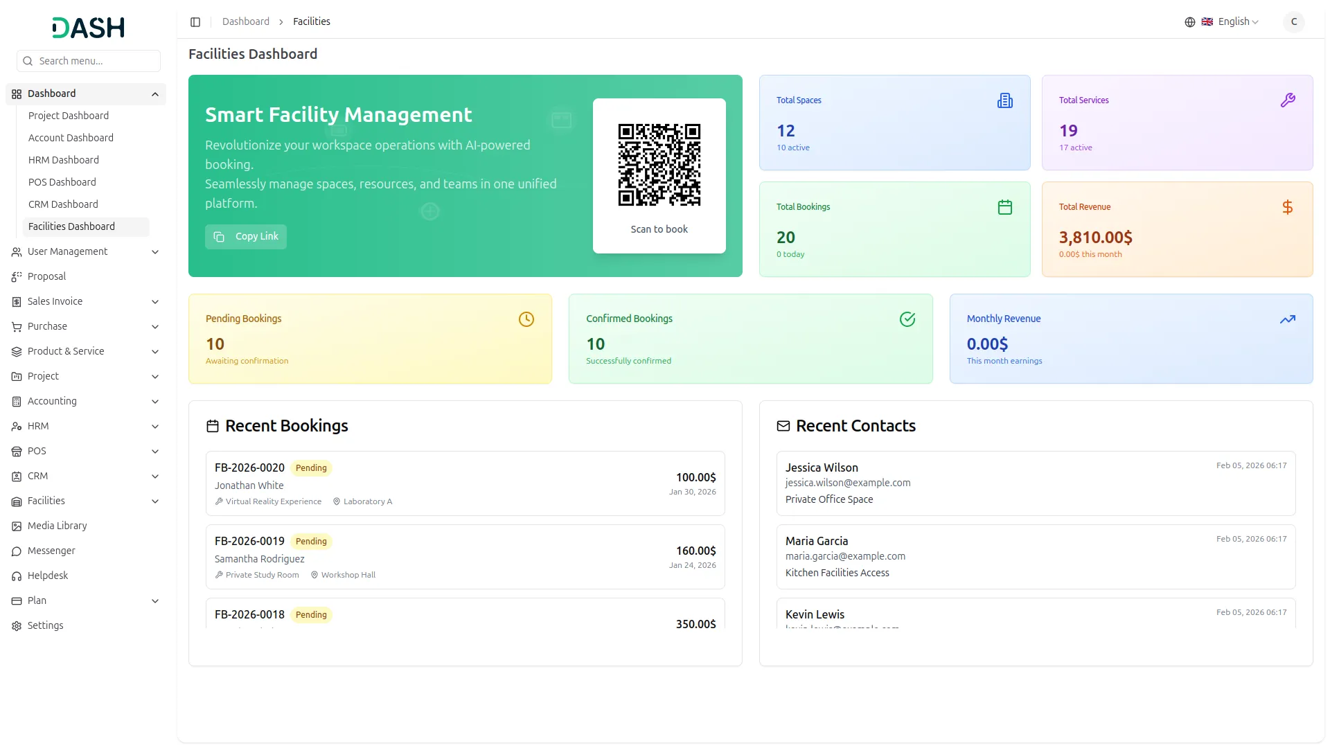The width and height of the screenshot is (1330, 748).
Task: Open the CRM Dashboard menu item
Action: [63, 204]
